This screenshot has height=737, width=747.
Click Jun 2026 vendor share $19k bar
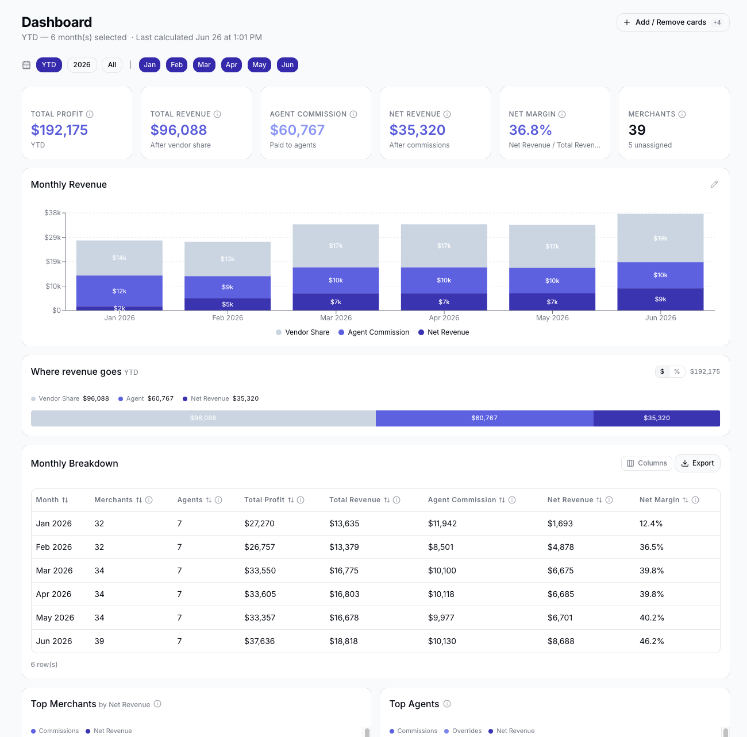click(x=660, y=238)
